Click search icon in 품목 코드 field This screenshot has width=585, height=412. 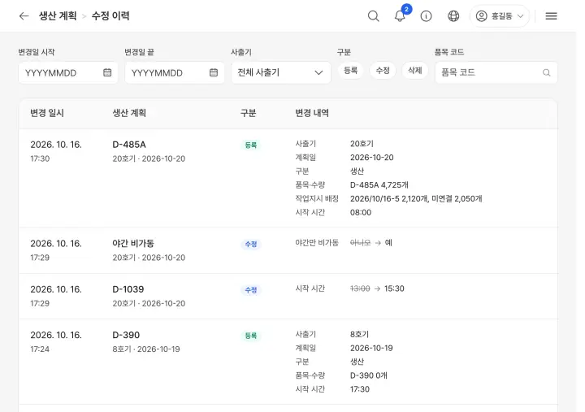click(x=546, y=73)
